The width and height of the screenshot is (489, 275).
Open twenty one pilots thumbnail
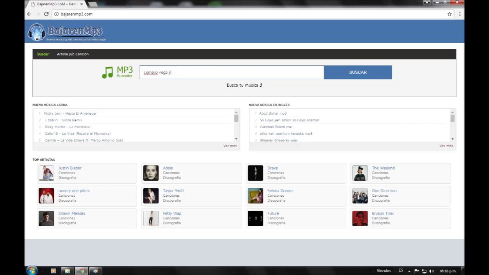[x=46, y=196]
